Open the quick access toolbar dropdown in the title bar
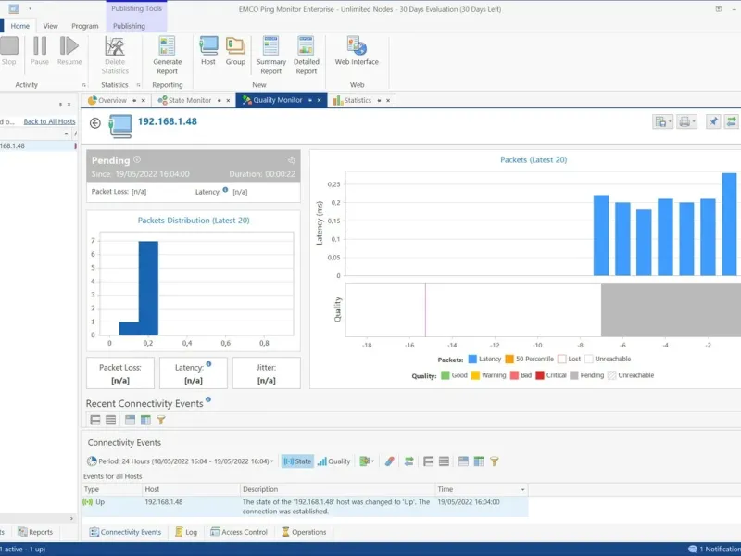The image size is (741, 556). tap(30, 8)
